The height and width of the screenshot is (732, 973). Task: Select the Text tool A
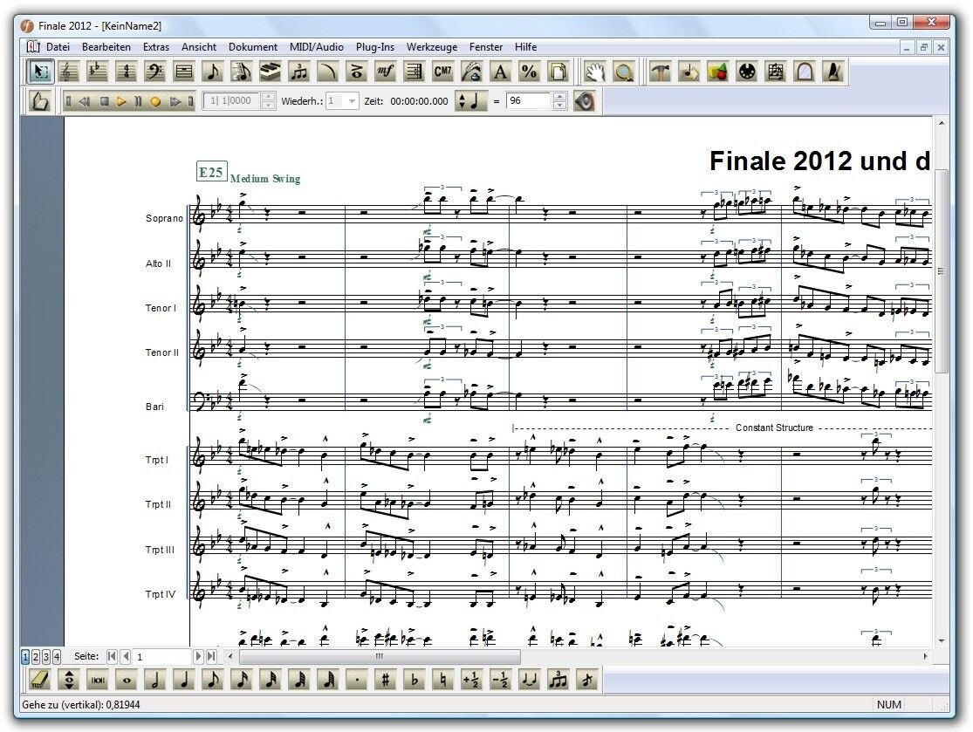(x=500, y=72)
